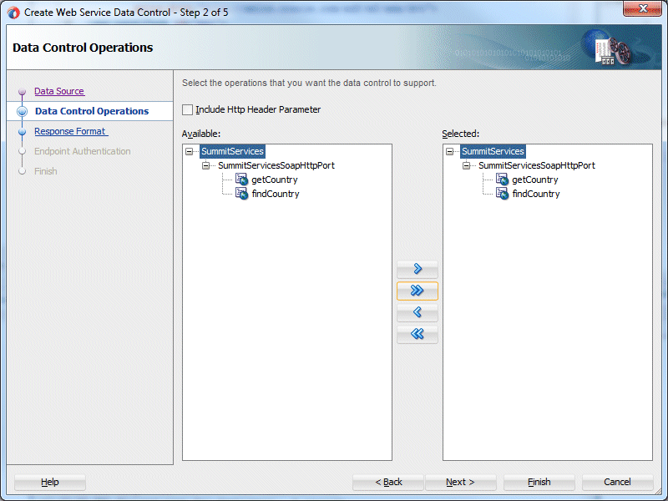Select SummitServicesSoapHttpPort in Selected tree
Image resolution: width=668 pixels, height=501 pixels.
click(537, 165)
